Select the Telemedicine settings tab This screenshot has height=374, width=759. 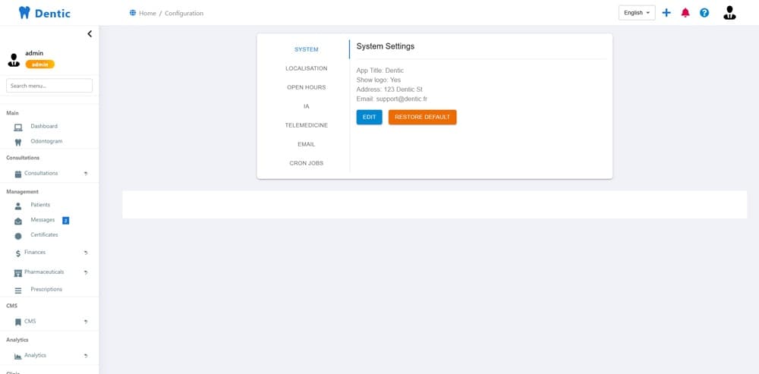[x=306, y=125]
